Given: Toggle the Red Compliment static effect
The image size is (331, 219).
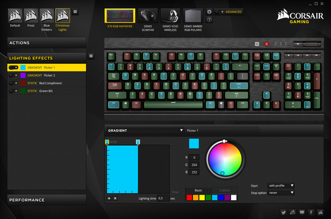Looking at the screenshot, I should [13, 83].
